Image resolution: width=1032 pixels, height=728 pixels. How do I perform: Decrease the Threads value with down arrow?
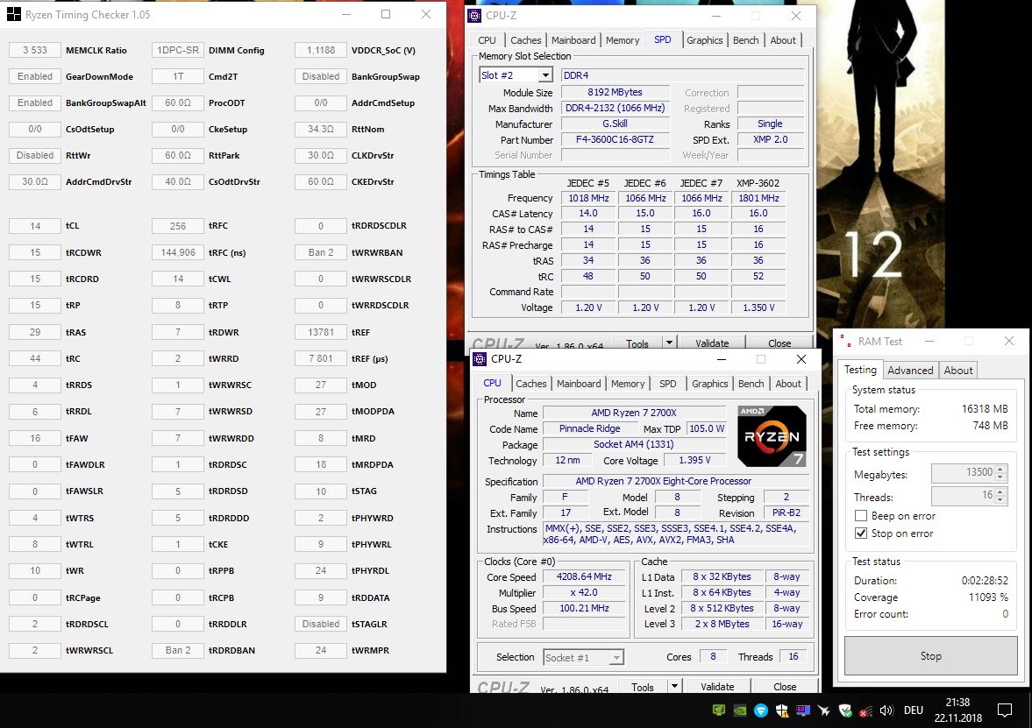click(1000, 499)
